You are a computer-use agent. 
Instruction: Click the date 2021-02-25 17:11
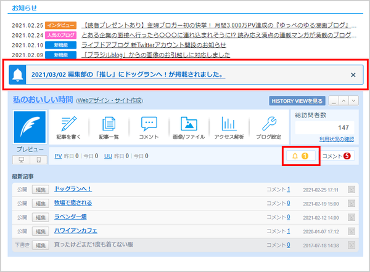tap(321, 190)
